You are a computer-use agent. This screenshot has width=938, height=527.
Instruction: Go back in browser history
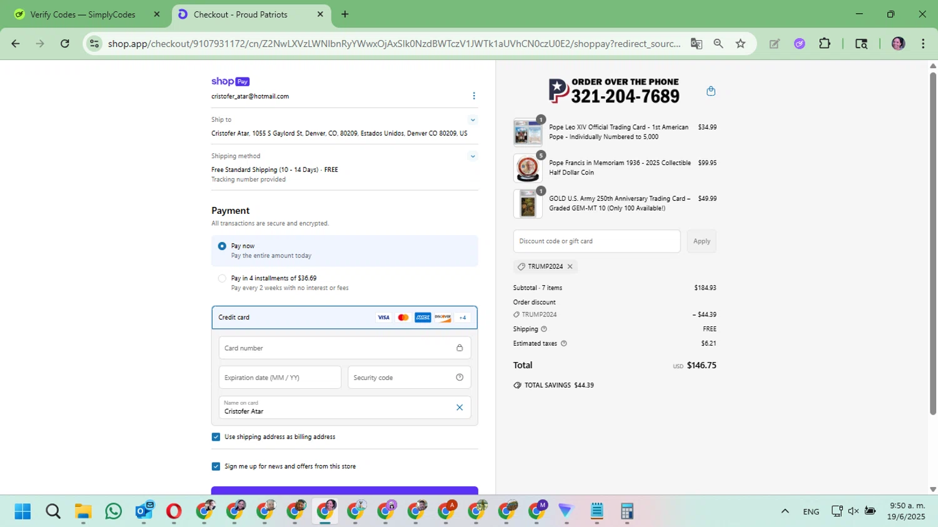(16, 44)
